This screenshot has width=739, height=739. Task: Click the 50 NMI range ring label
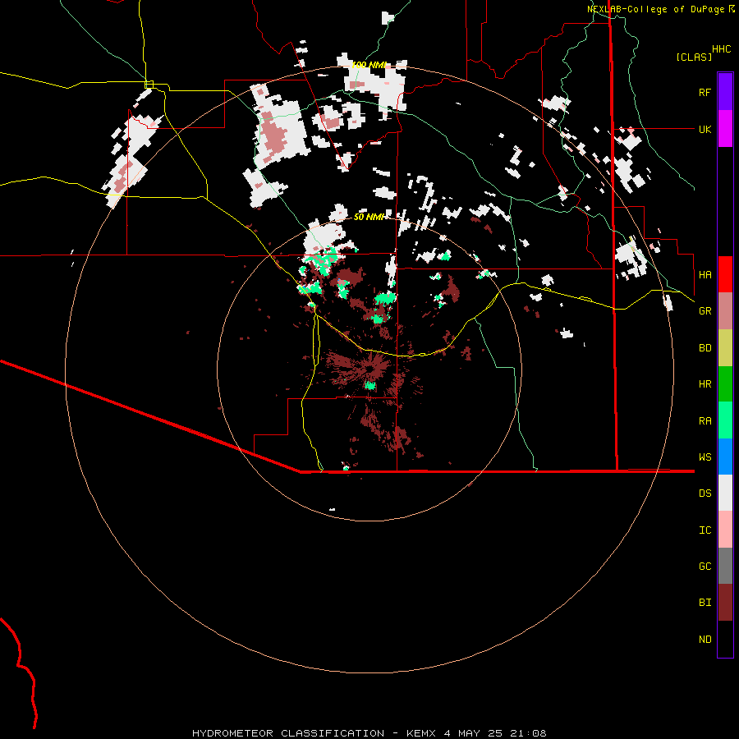click(369, 217)
